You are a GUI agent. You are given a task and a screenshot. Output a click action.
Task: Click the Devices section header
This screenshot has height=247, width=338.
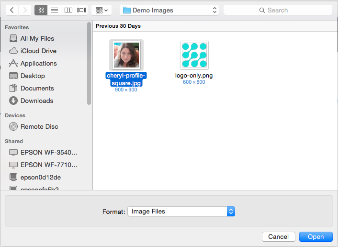tap(15, 115)
